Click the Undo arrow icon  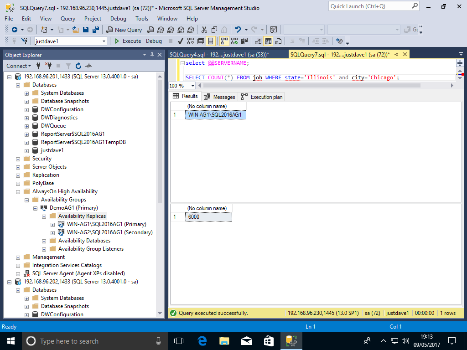(238, 30)
